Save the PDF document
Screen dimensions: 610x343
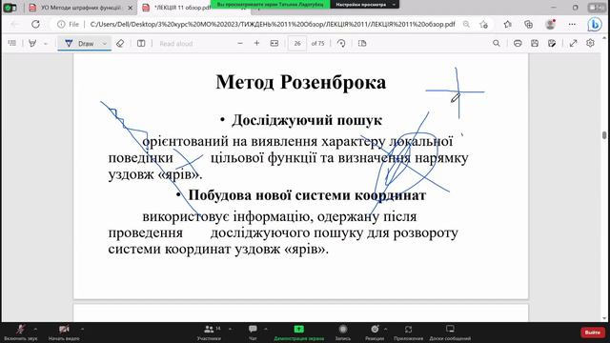coord(535,43)
